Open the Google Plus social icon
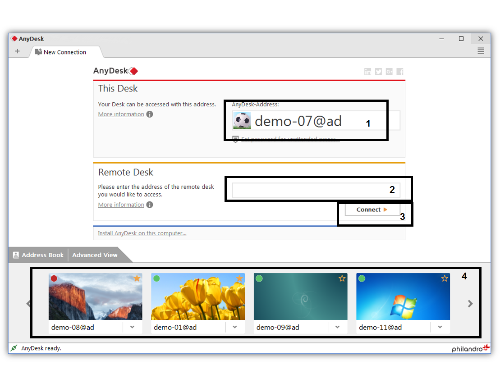Image resolution: width=500 pixels, height=383 pixels. point(389,72)
